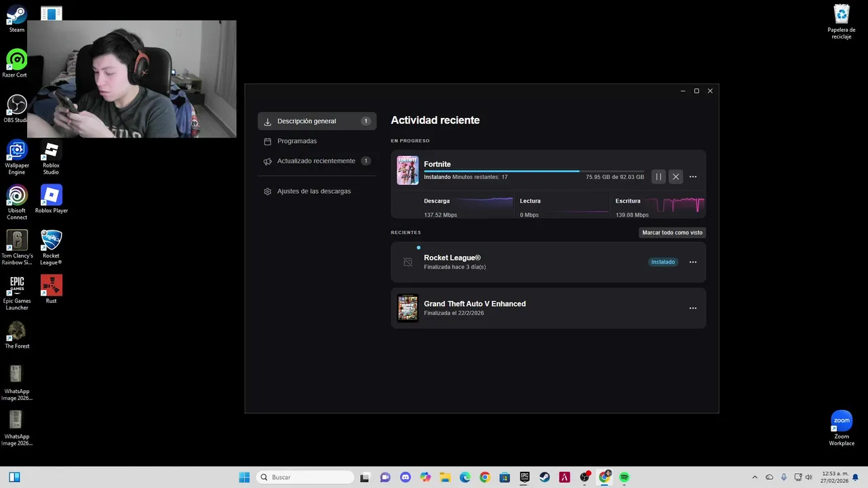Click the volume icon in system tray
The height and width of the screenshot is (488, 868).
click(808, 477)
